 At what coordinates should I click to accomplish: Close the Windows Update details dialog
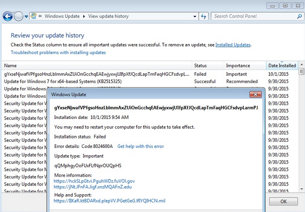[x=255, y=94]
